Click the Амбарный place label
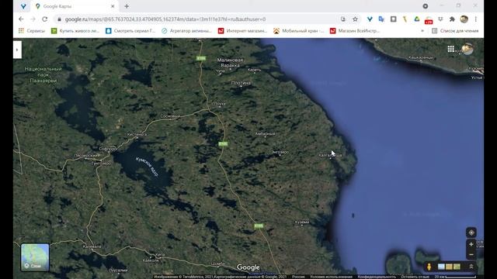The width and height of the screenshot is (497, 279). click(265, 134)
